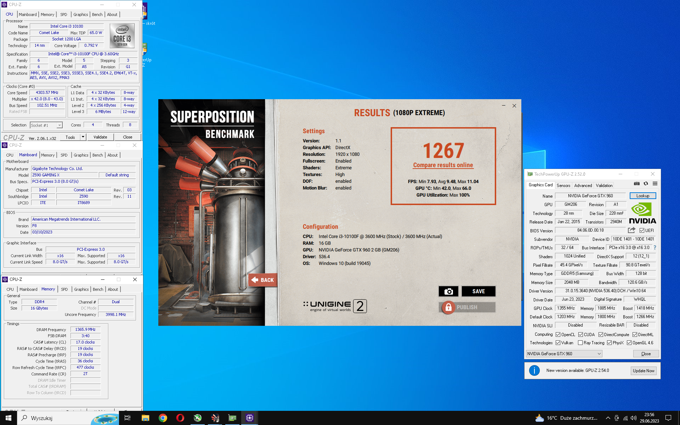Open Task View from the taskbar
680x425 pixels.
click(x=127, y=418)
